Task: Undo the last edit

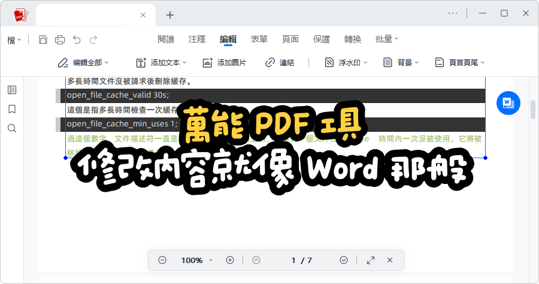Action: click(77, 40)
